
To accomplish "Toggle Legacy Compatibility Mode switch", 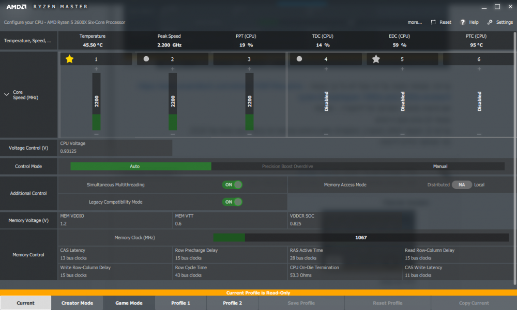I will 232,202.
